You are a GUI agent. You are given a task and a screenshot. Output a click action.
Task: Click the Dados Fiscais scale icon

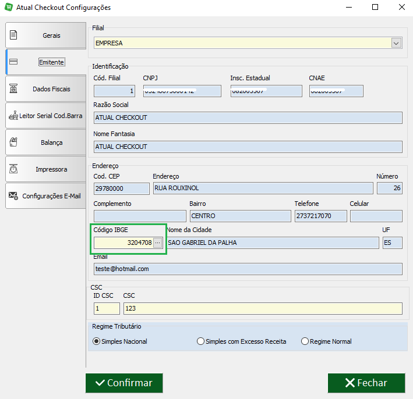[13, 88]
